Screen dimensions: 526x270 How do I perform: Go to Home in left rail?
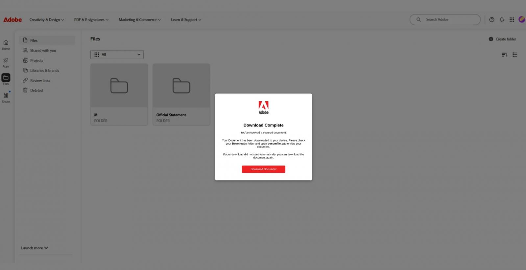pyautogui.click(x=6, y=45)
